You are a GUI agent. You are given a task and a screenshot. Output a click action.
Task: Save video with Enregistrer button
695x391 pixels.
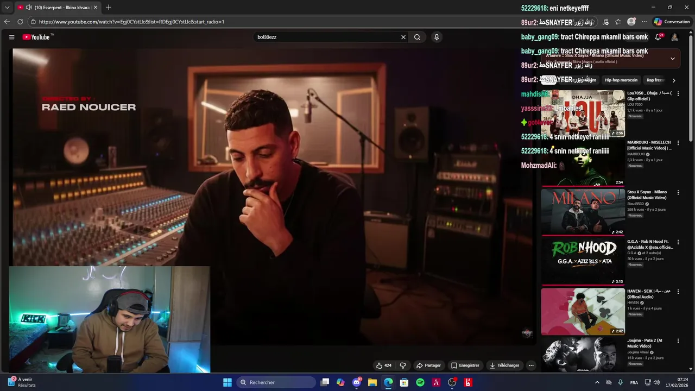point(465,365)
